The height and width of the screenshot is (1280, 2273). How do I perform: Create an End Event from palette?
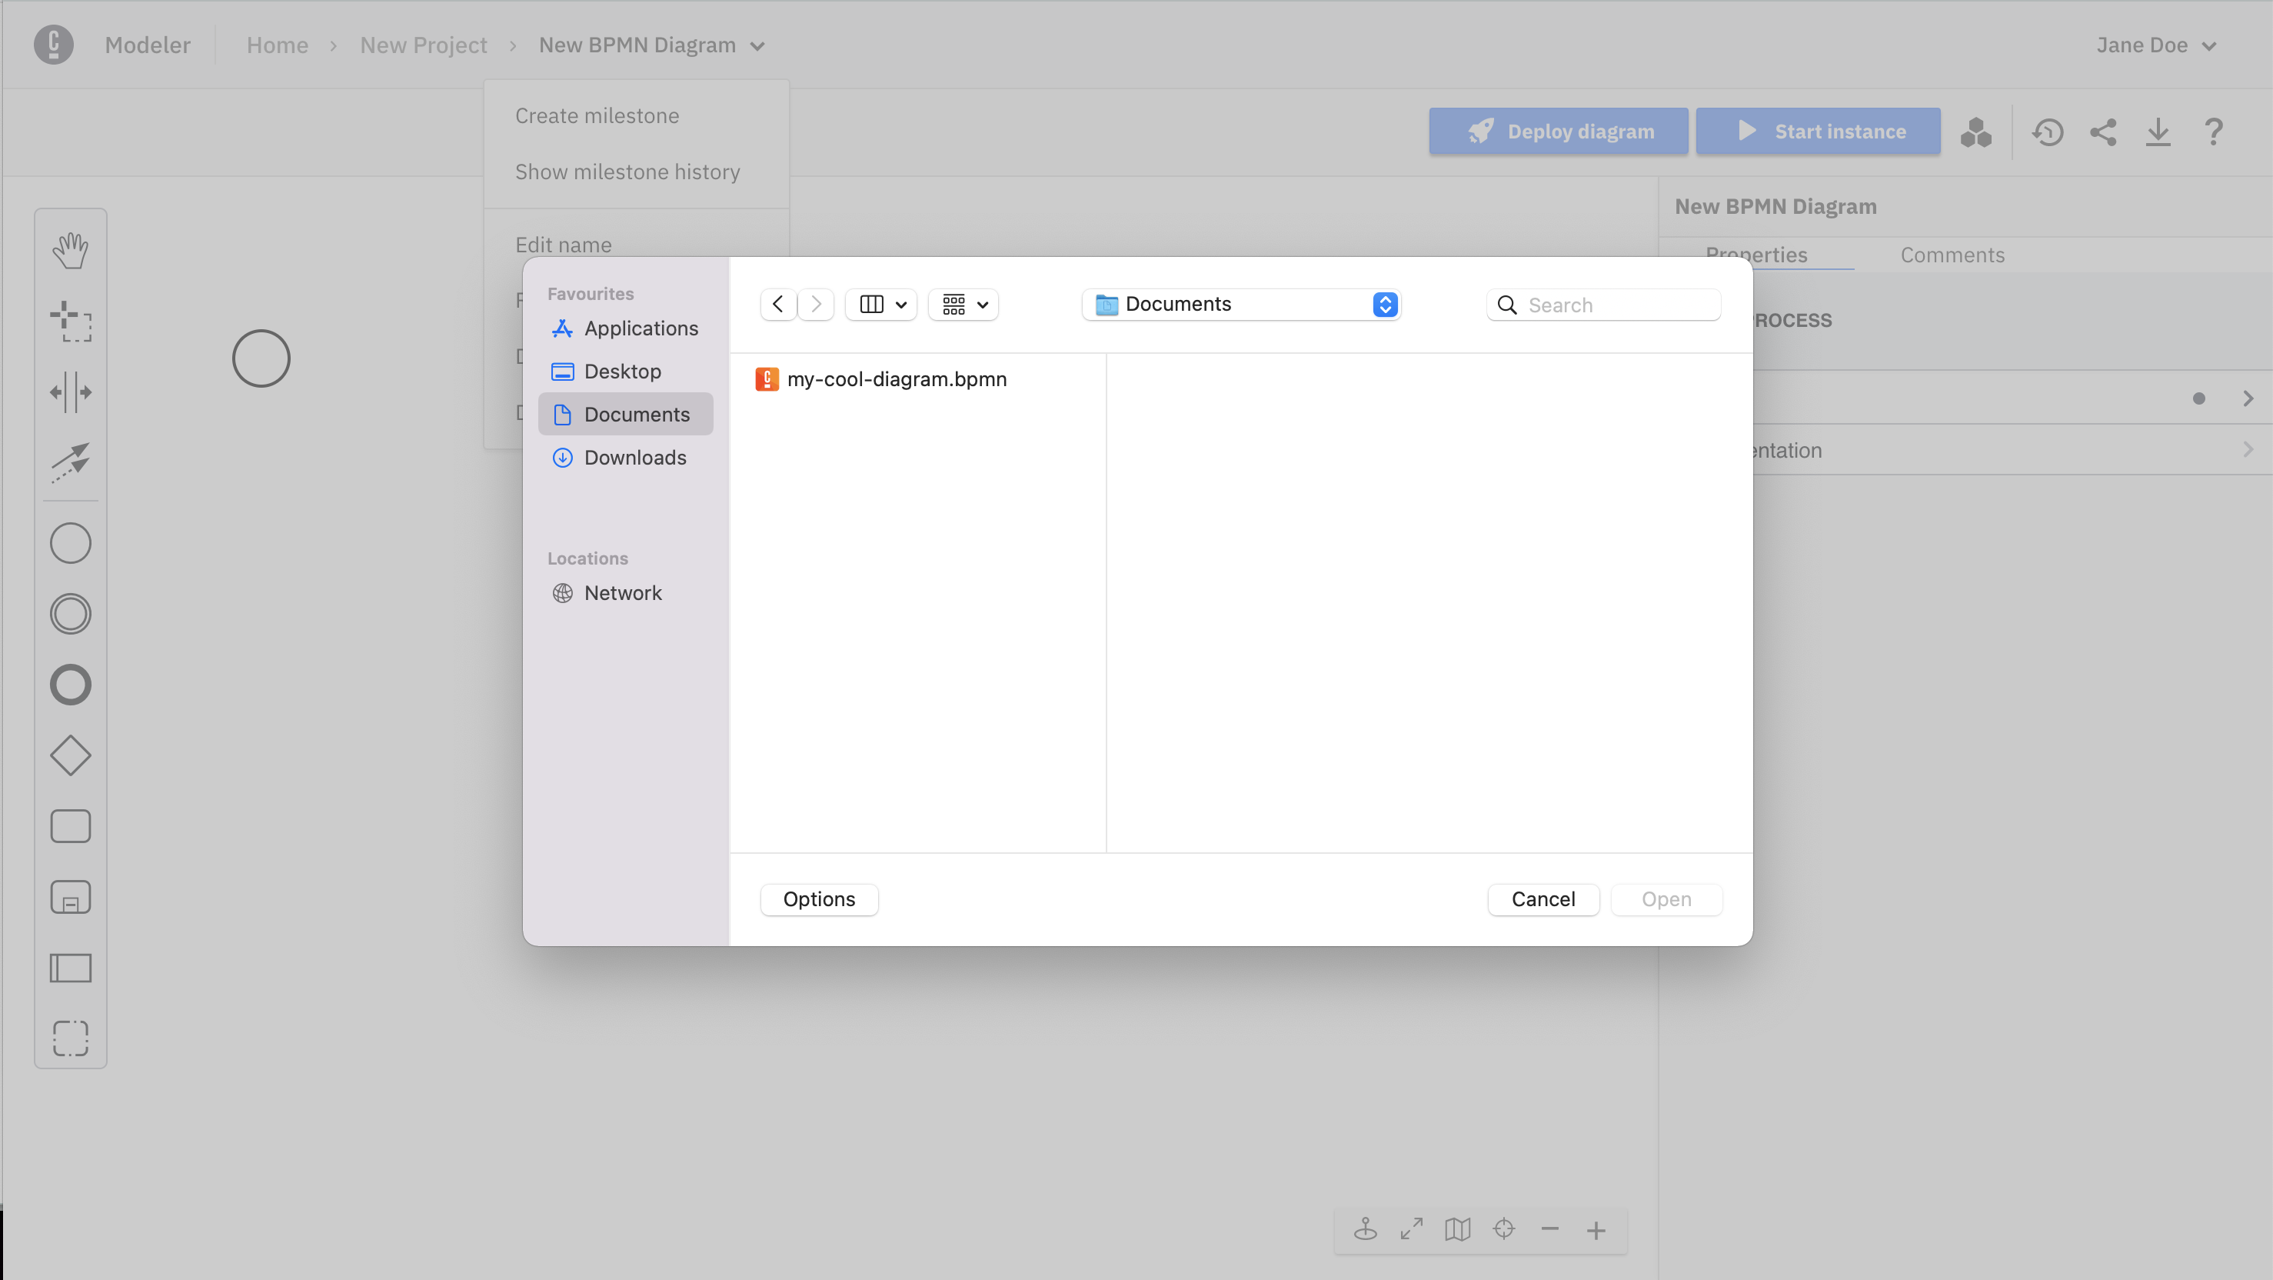tap(71, 685)
